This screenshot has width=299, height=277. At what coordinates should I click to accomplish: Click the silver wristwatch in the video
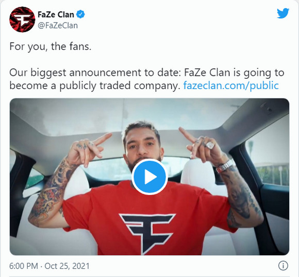226,166
